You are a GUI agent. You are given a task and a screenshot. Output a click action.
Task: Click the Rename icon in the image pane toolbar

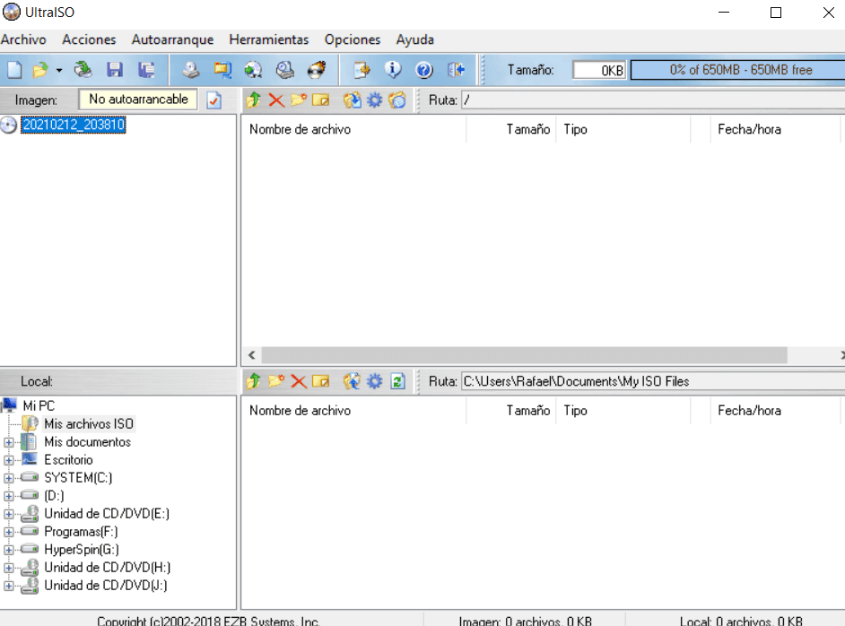click(x=320, y=100)
